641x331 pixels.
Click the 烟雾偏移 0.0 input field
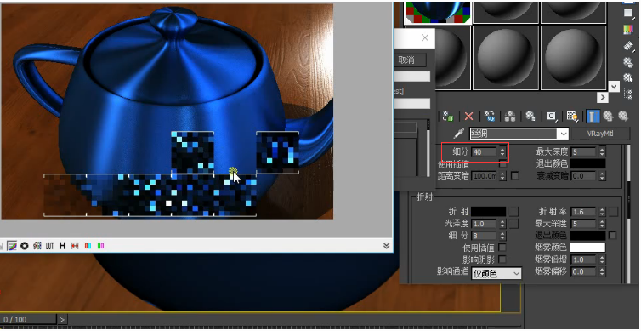pyautogui.click(x=584, y=271)
